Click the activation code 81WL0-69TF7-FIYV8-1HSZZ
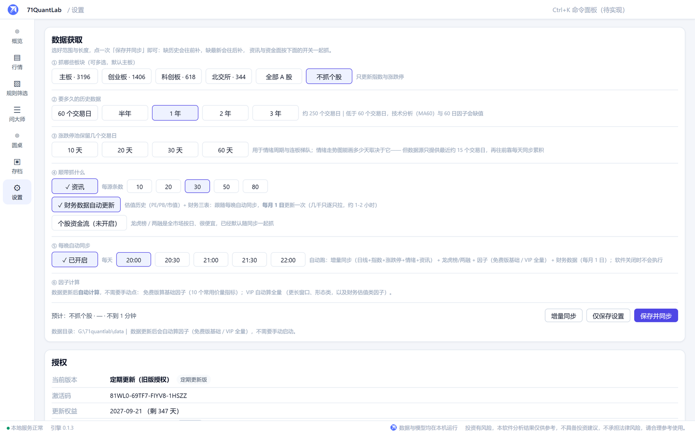 (x=149, y=395)
